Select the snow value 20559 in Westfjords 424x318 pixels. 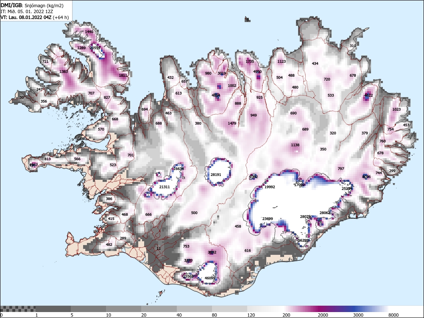point(95,48)
